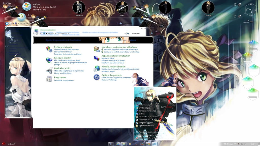Open the Corbeille desktop icon
The height and width of the screenshot is (146, 260).
point(208,8)
